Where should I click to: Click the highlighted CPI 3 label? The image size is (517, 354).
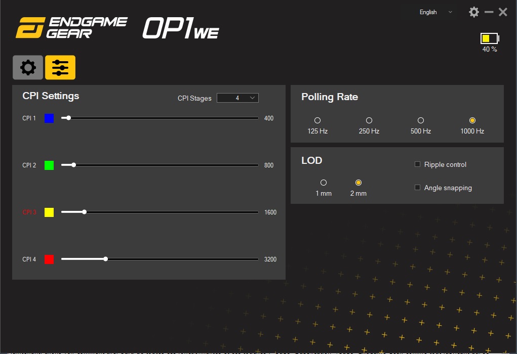coord(29,212)
